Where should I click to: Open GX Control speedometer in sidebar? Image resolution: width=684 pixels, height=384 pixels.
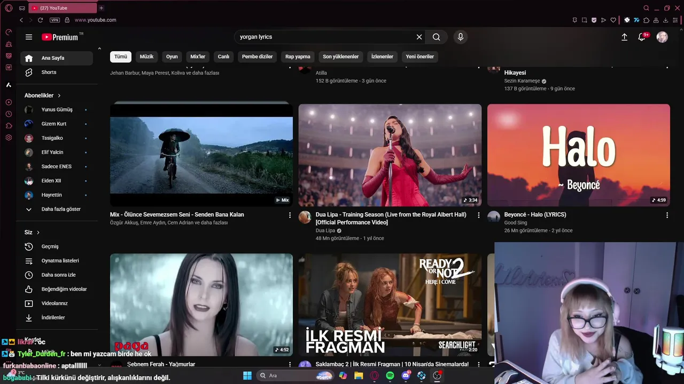9,33
